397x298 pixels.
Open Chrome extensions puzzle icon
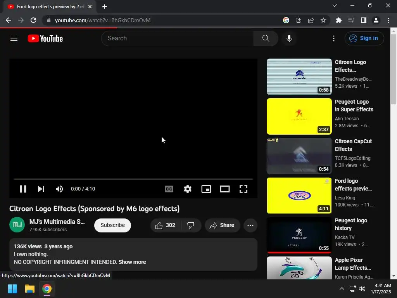click(338, 20)
